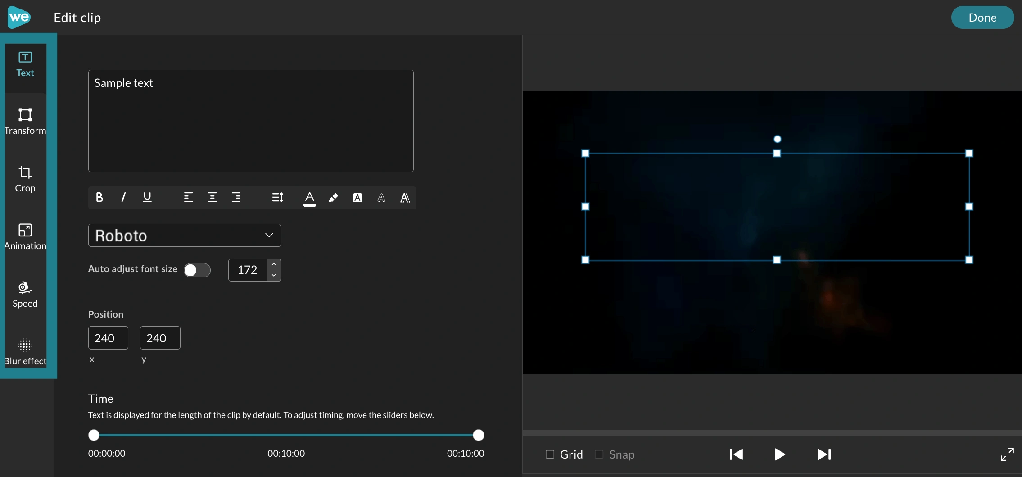Click the top-left resize handle of text box
The image size is (1022, 477).
pos(585,153)
